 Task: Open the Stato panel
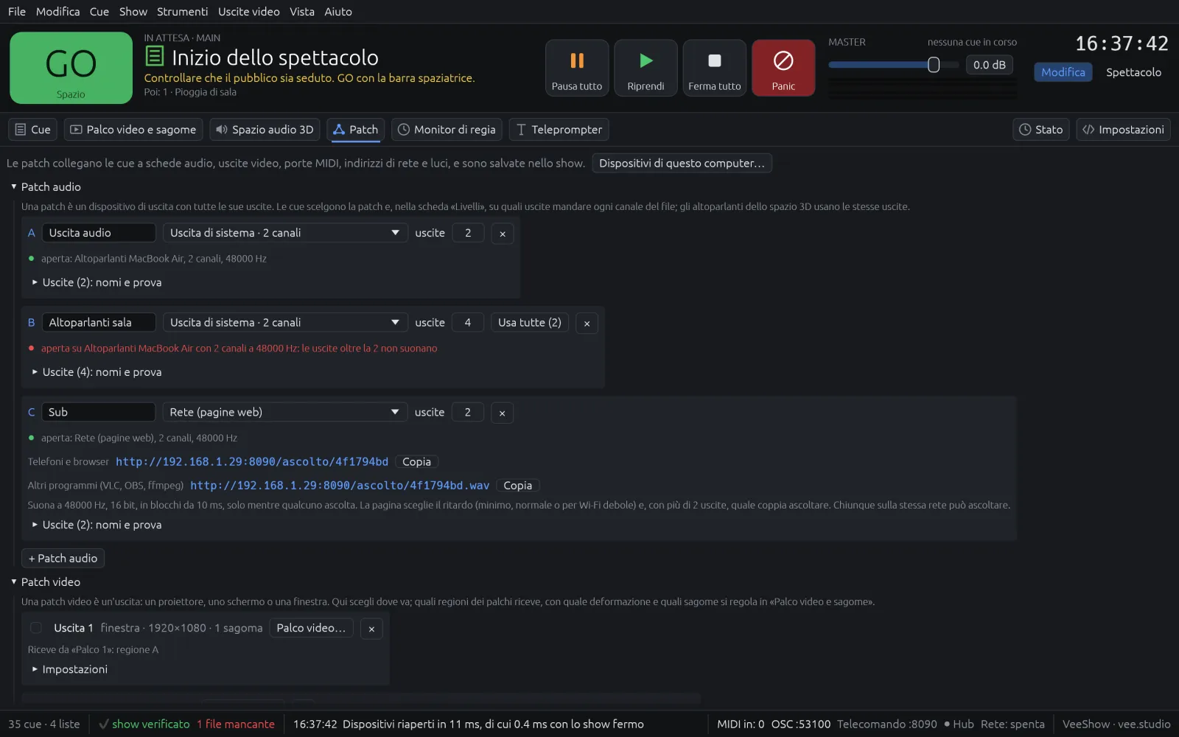click(1040, 130)
